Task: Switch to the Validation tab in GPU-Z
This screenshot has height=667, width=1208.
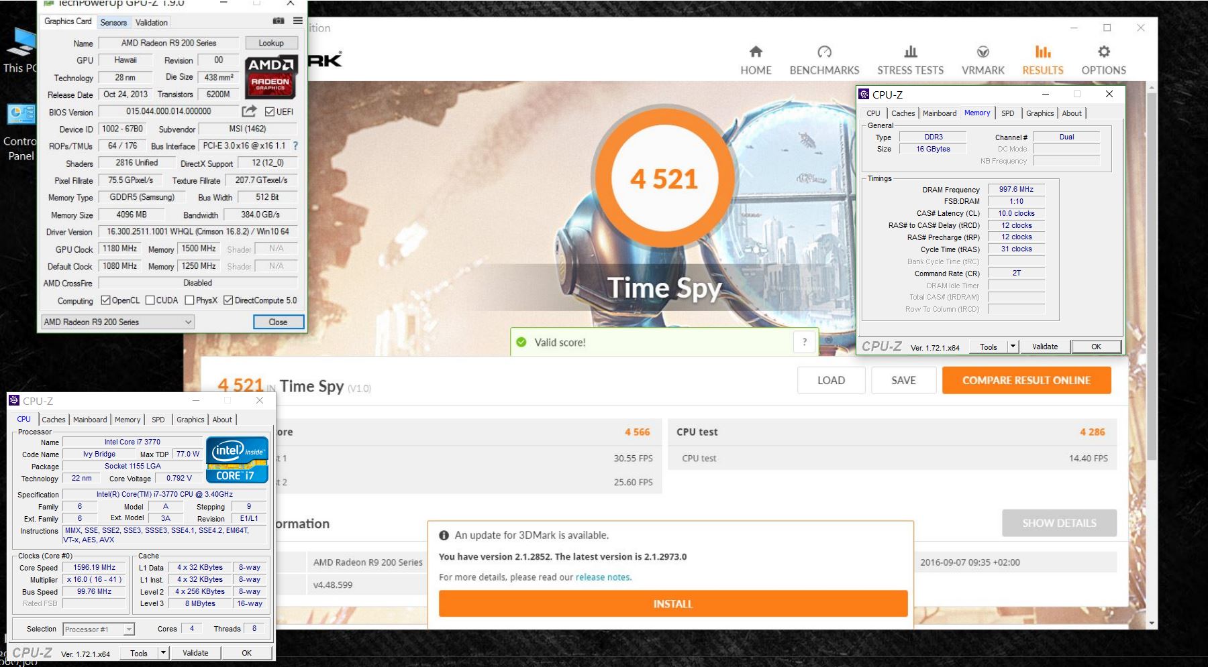Action: 152,22
